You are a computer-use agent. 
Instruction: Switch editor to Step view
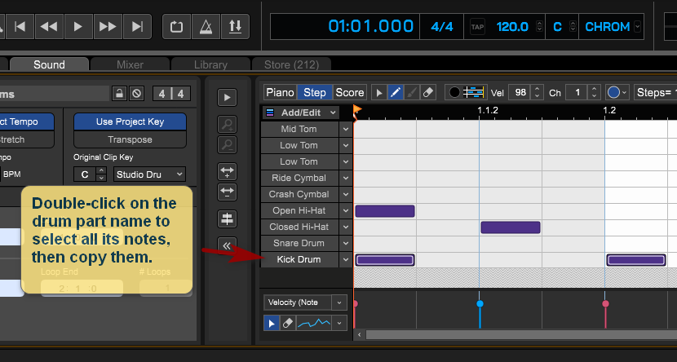pos(314,92)
